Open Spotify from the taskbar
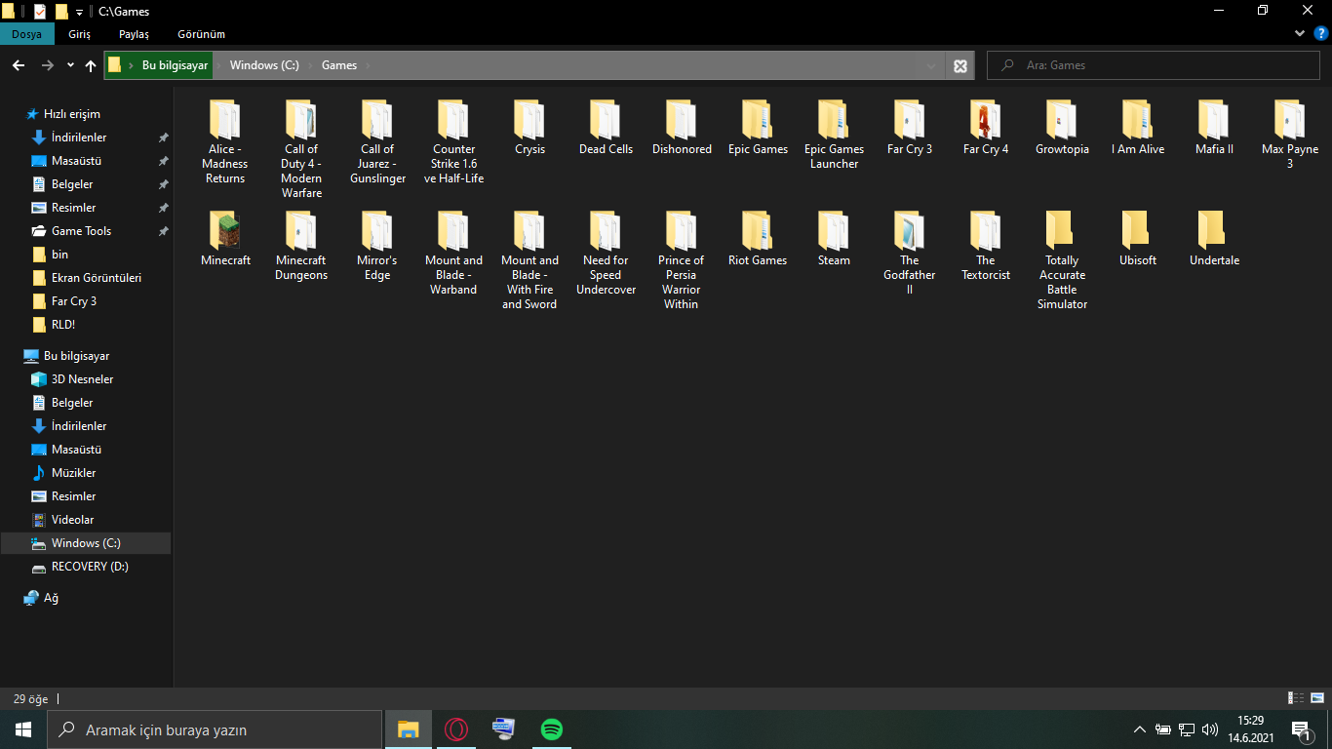1332x749 pixels. click(551, 729)
